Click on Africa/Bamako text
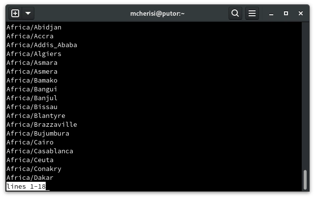 [x=32, y=81]
